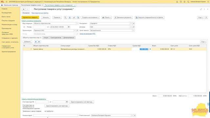Open the table Еще dropdown menu
This screenshot has height=118, width=210.
coord(203,42)
